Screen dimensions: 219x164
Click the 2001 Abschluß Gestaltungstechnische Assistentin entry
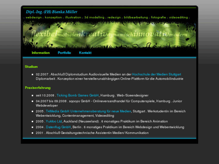click(x=92, y=133)
